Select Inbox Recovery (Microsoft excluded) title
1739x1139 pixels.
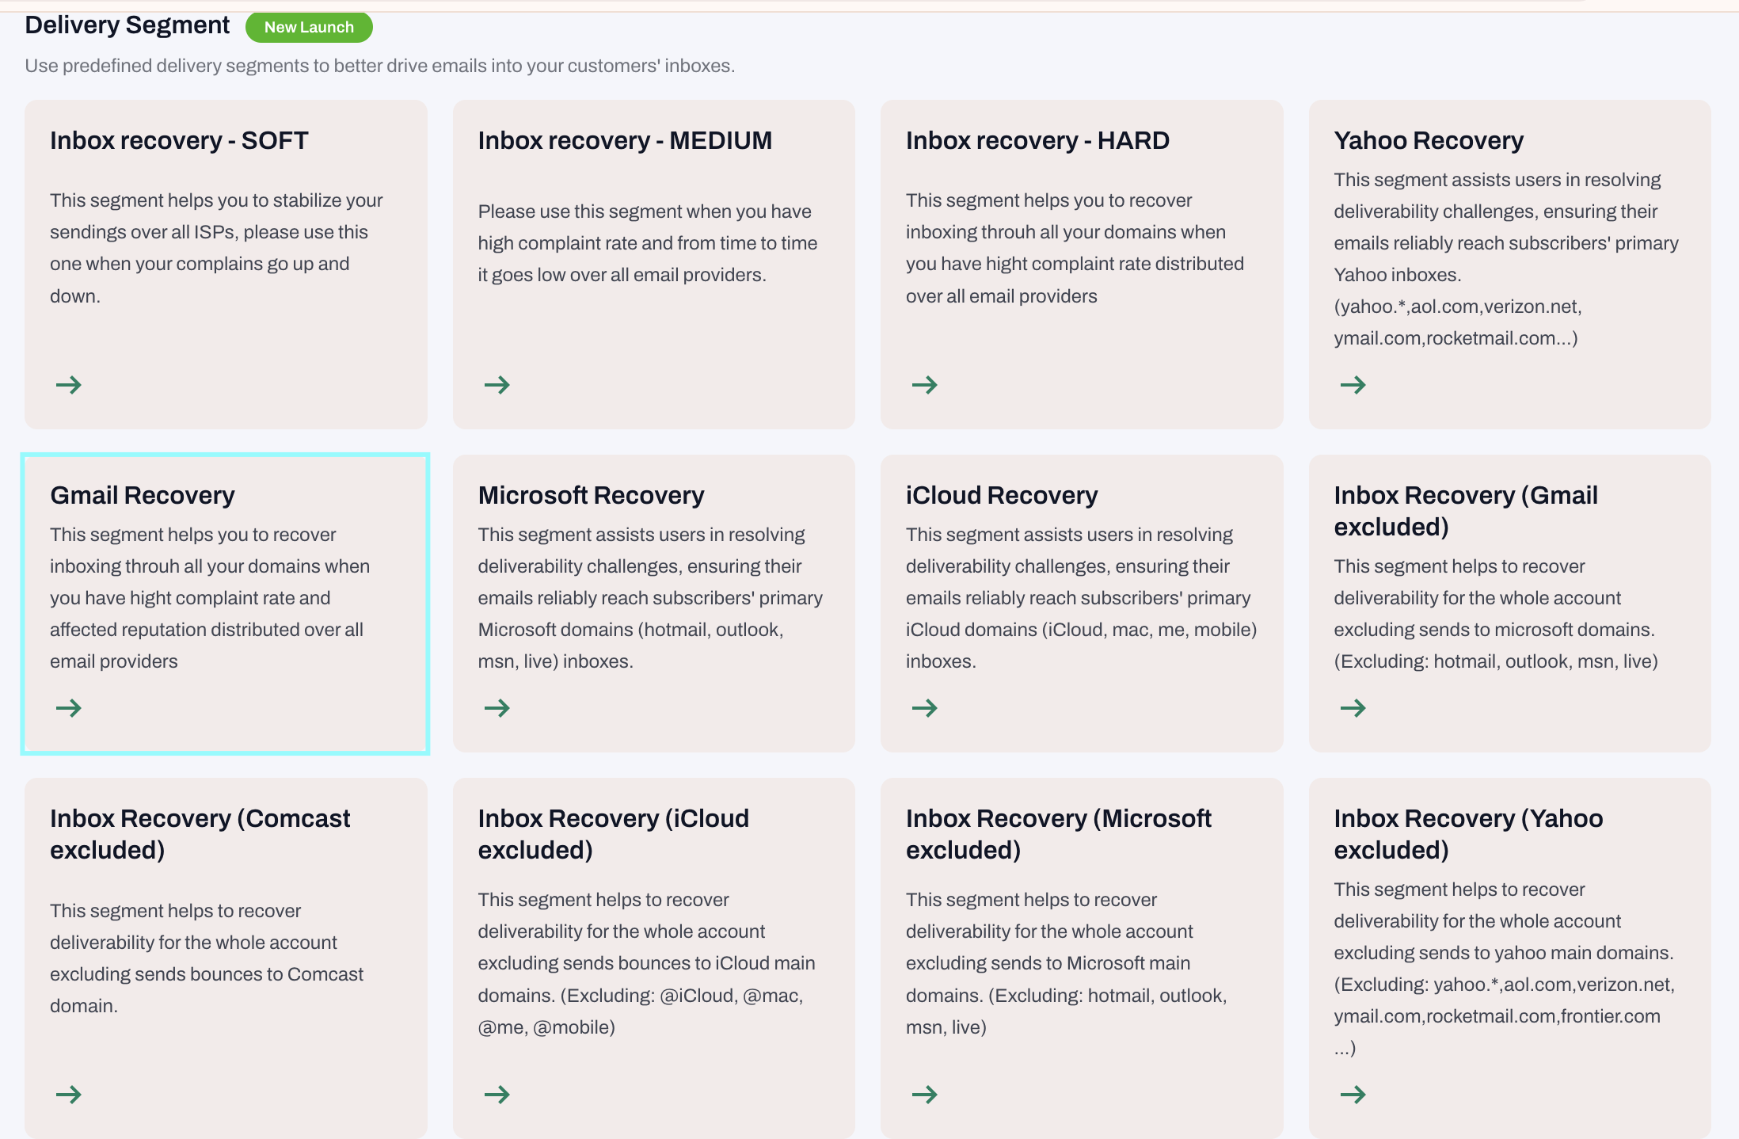tap(1059, 834)
